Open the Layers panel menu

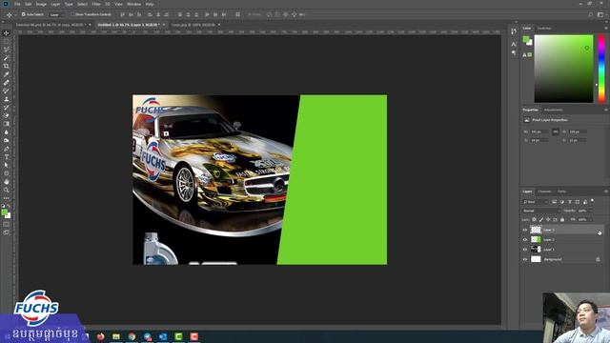pyautogui.click(x=606, y=192)
